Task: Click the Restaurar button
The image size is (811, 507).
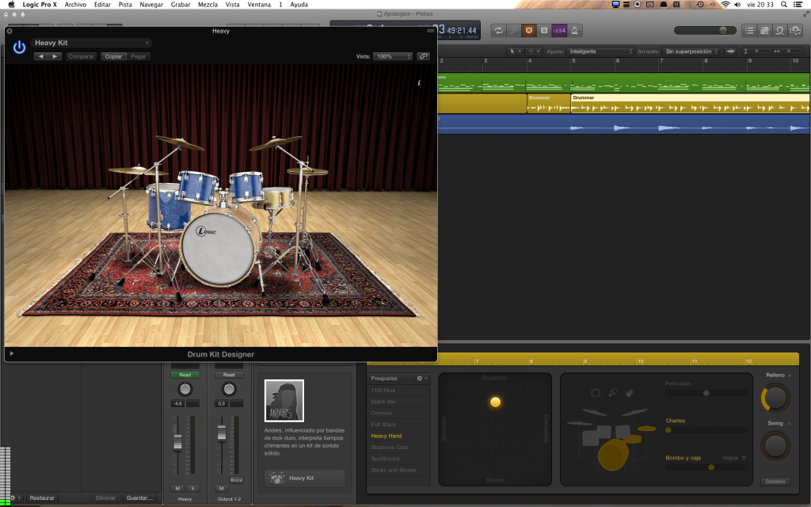Action: tap(42, 497)
